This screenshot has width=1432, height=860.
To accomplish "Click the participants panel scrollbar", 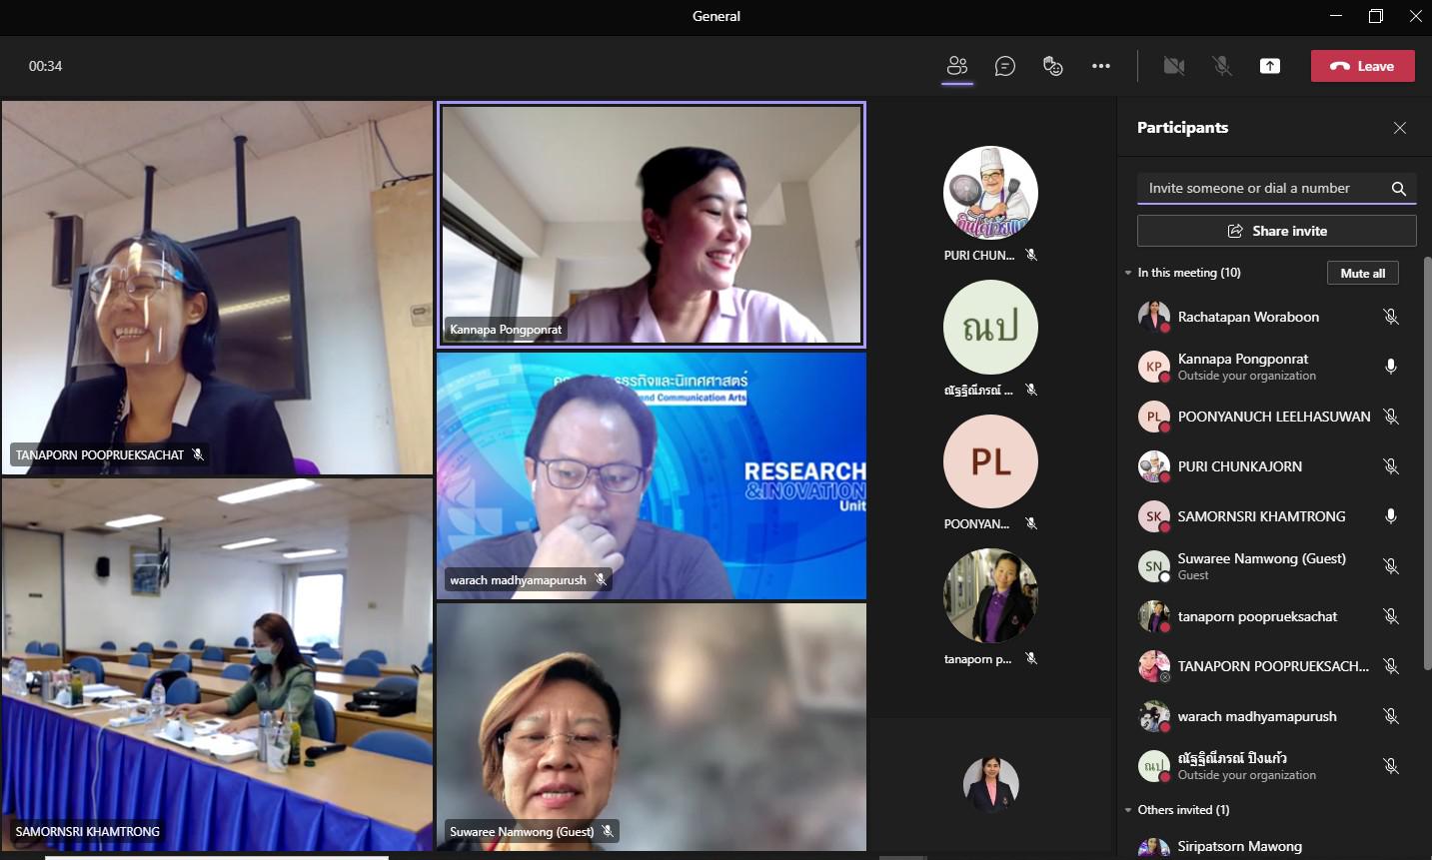I will (1427, 463).
